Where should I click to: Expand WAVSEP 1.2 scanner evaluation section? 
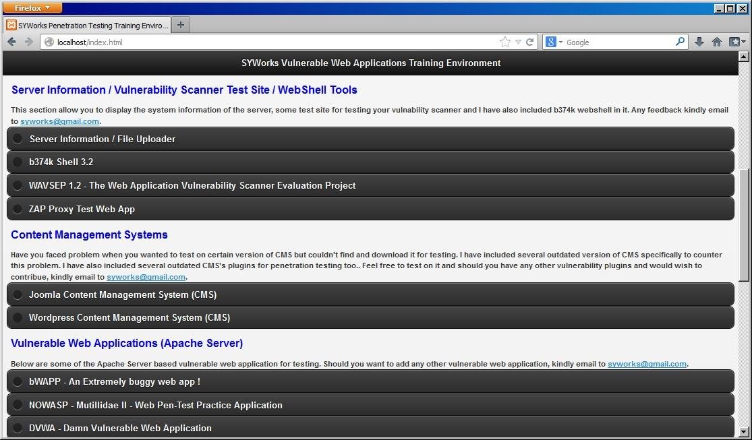point(370,185)
